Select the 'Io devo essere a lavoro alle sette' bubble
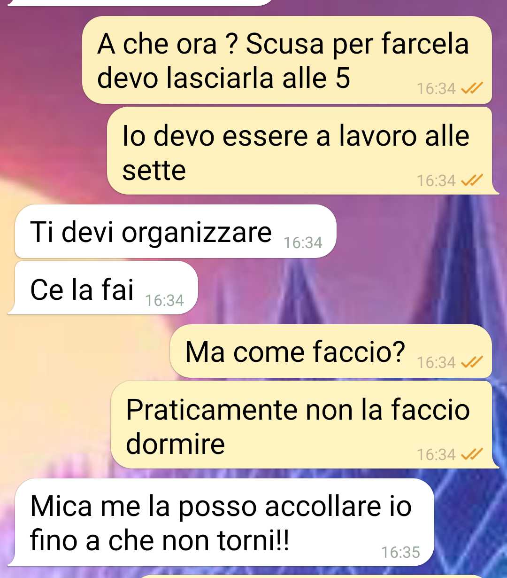Screen dimensions: 507x578 tap(303, 151)
